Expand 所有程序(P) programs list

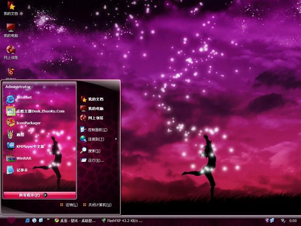coord(32,194)
